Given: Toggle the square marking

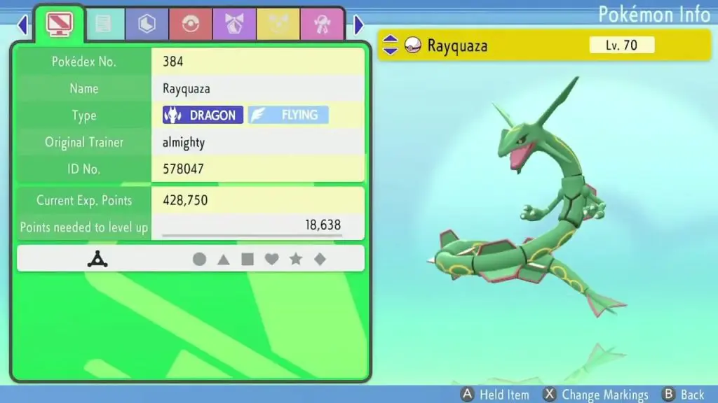Looking at the screenshot, I should [248, 260].
